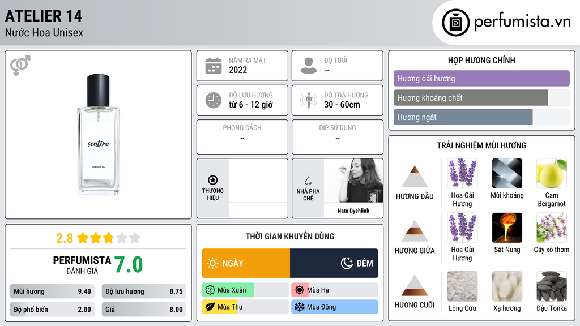Click the Giá 8.00 score bar
This screenshot has height=326, width=580.
144,310
